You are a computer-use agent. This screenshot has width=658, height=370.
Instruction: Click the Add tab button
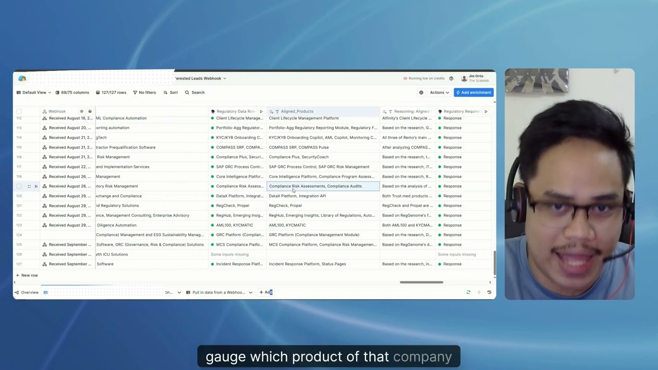click(x=265, y=292)
